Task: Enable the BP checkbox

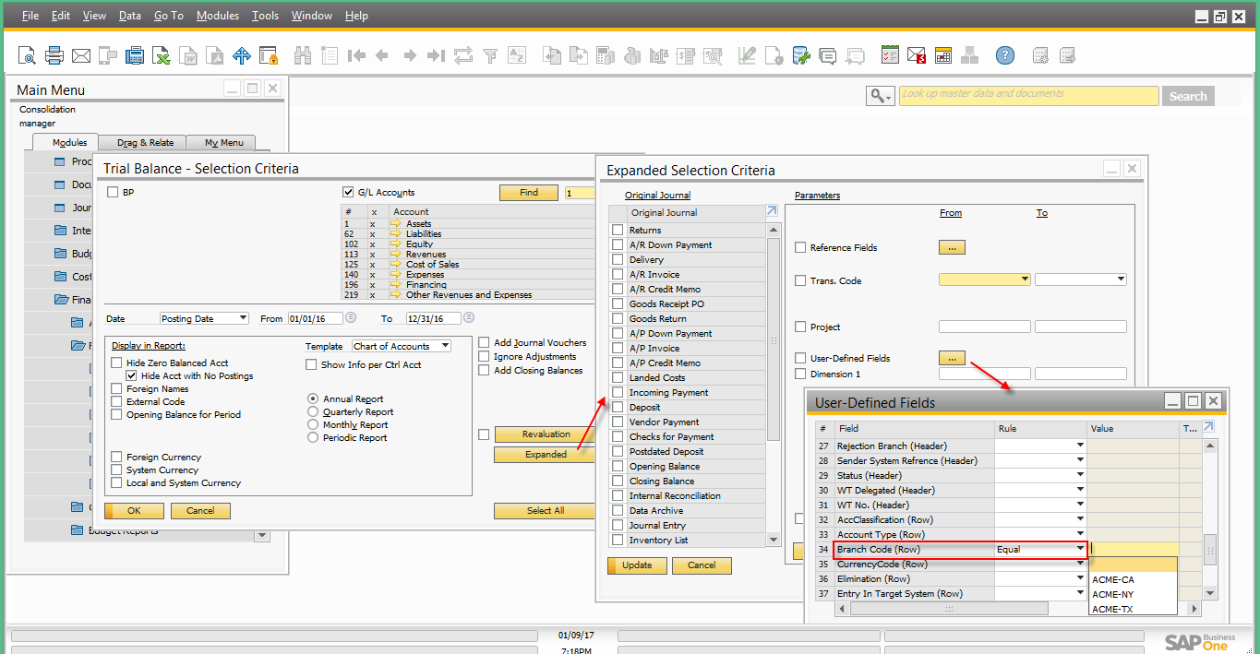Action: [113, 192]
